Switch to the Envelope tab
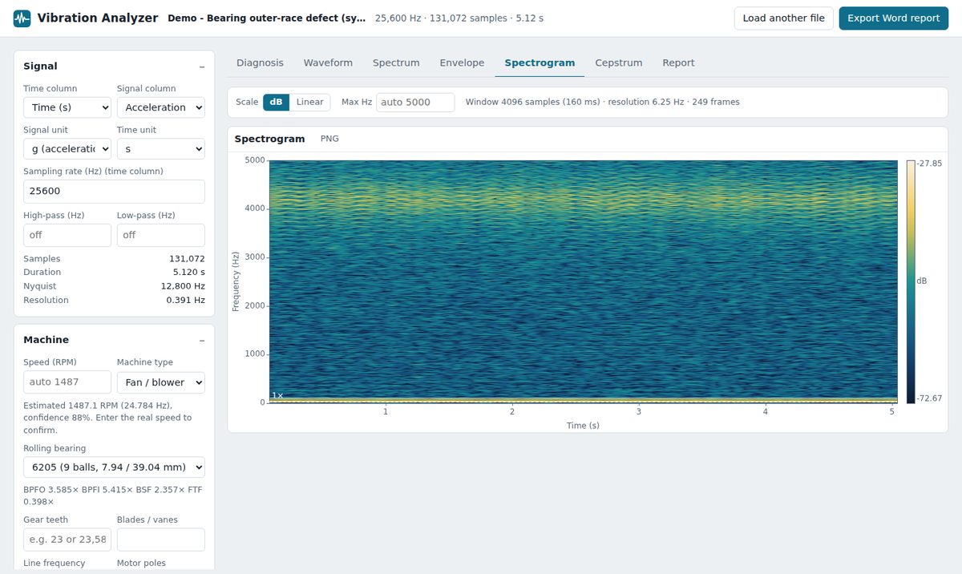This screenshot has width=962, height=574. click(462, 63)
